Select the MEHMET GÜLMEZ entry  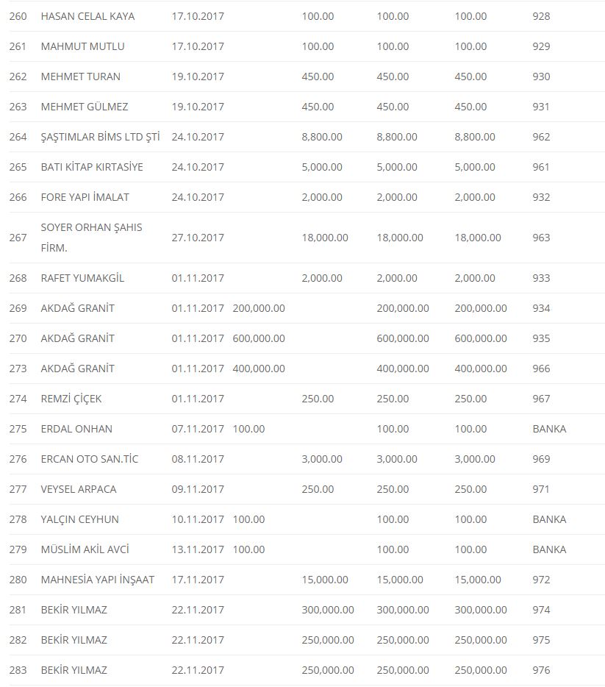coord(84,107)
